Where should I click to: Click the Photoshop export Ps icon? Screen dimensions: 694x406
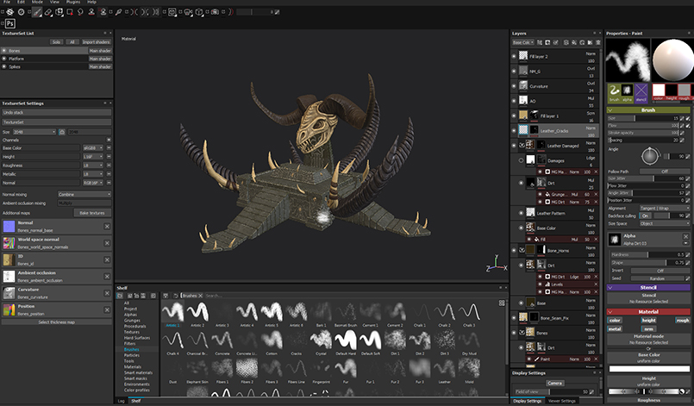[x=10, y=23]
